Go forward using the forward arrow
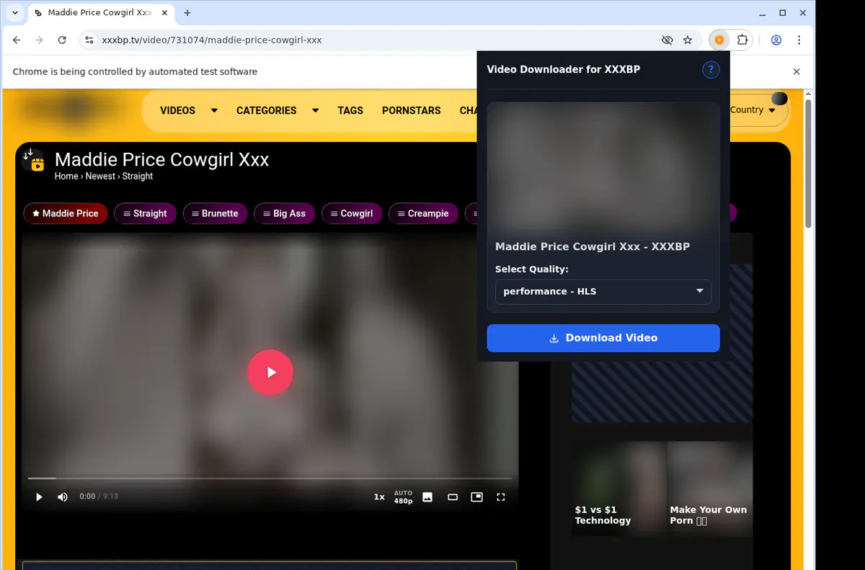 pos(39,40)
